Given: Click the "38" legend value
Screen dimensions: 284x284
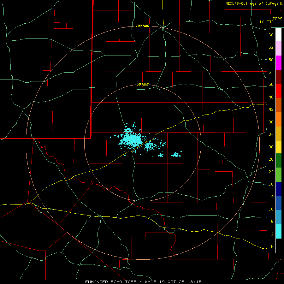Looking at the screenshot, I should (x=271, y=122).
